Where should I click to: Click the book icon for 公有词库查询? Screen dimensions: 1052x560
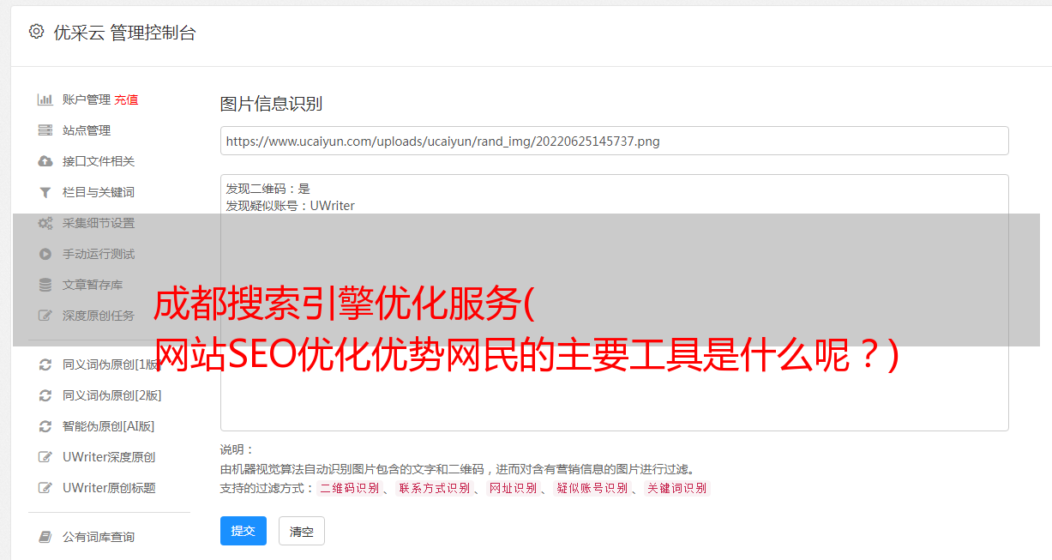(45, 537)
